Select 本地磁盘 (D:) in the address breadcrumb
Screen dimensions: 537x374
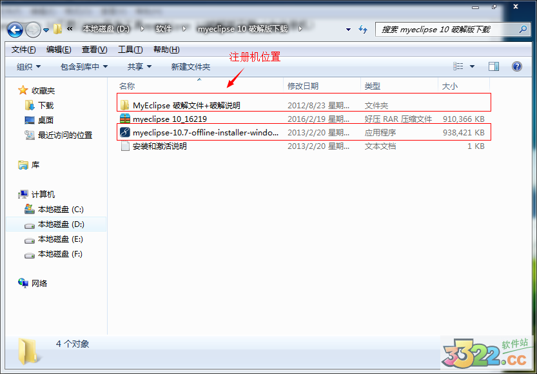[x=106, y=29]
